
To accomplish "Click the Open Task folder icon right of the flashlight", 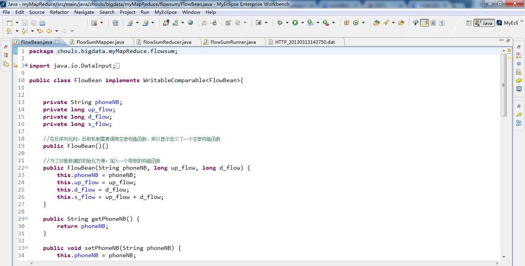I will [x=401, y=23].
